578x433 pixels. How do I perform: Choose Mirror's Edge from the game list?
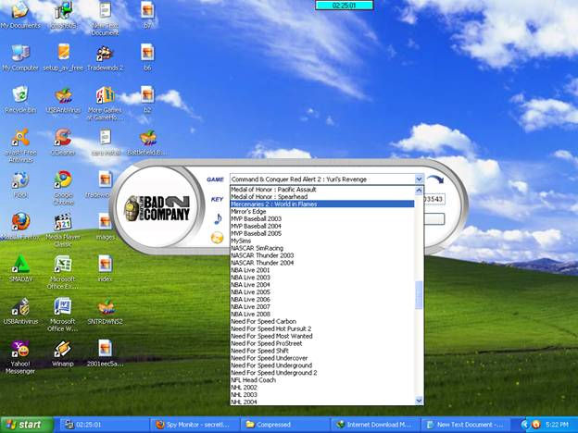pos(322,211)
